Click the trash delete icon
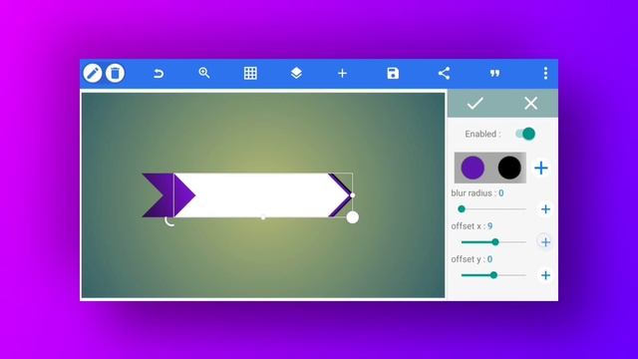 click(x=116, y=73)
